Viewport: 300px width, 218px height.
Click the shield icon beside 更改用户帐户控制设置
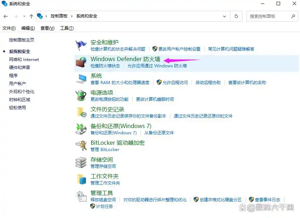click(x=155, y=49)
